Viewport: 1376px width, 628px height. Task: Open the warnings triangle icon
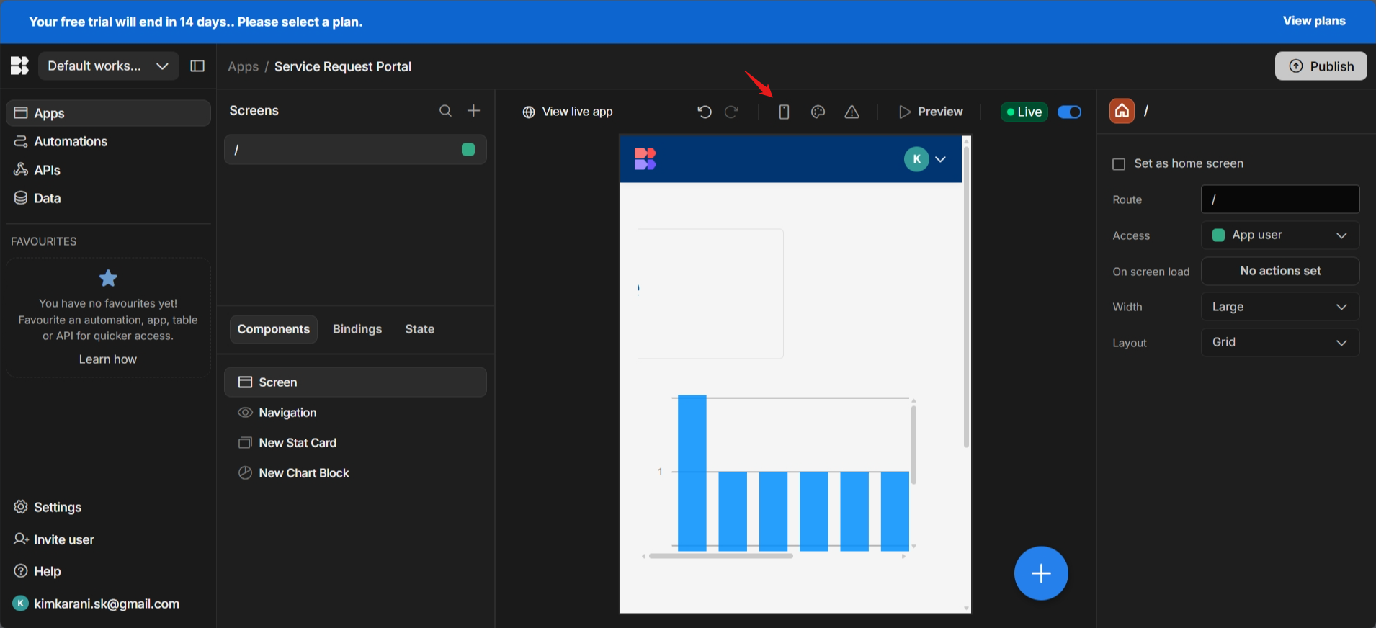point(852,112)
